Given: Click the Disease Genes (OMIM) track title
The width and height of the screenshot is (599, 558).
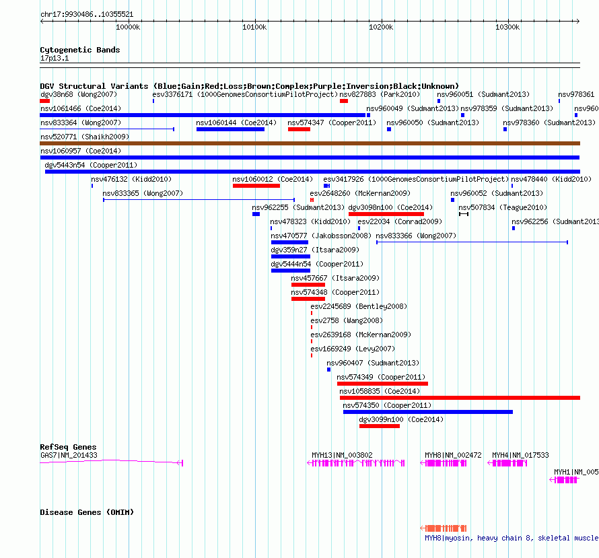Looking at the screenshot, I should pyautogui.click(x=87, y=512).
